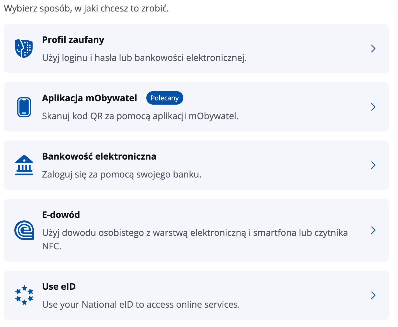Select the Bankowość elektroniczna bank building icon
Screen dimensions: 398x327
click(x=24, y=165)
